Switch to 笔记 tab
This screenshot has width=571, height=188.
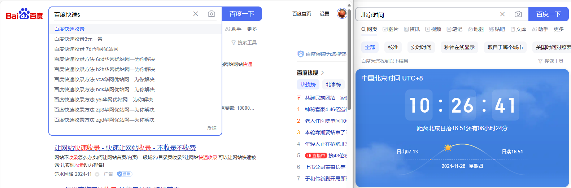(454, 29)
